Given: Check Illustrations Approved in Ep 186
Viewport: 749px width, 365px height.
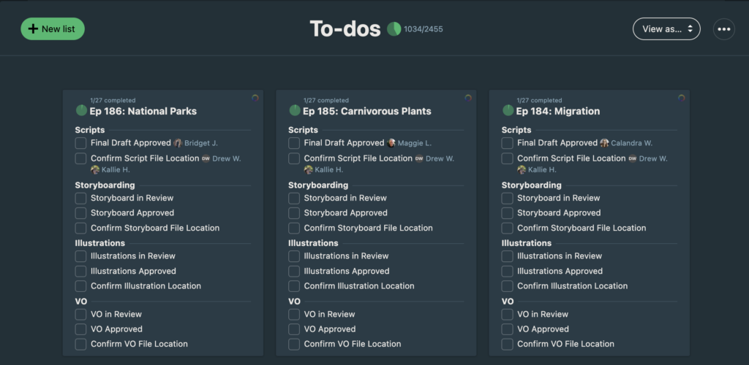Looking at the screenshot, I should pos(81,272).
